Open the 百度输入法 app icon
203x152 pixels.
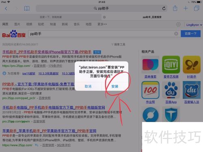coord(192,90)
